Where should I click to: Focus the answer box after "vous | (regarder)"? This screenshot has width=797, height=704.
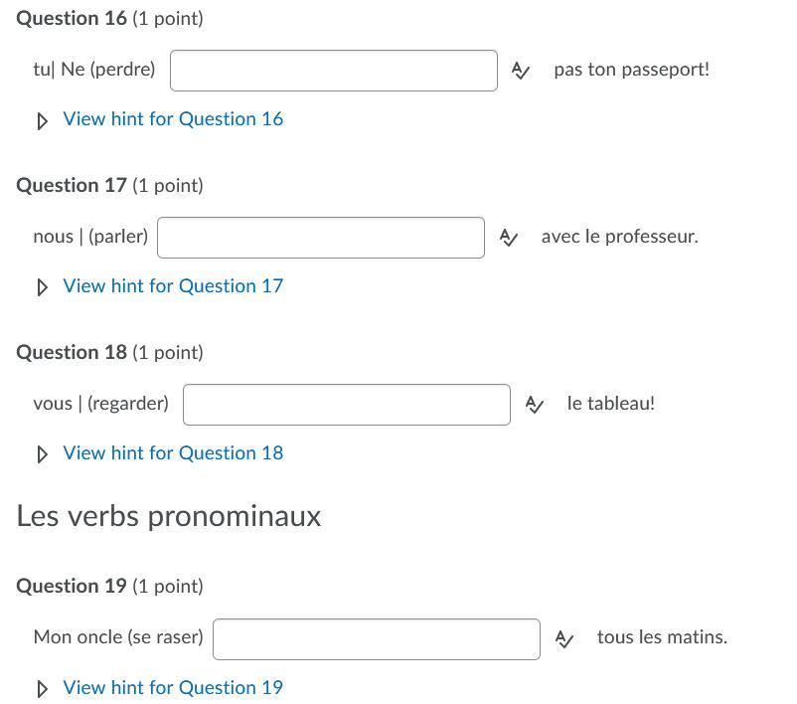(346, 405)
